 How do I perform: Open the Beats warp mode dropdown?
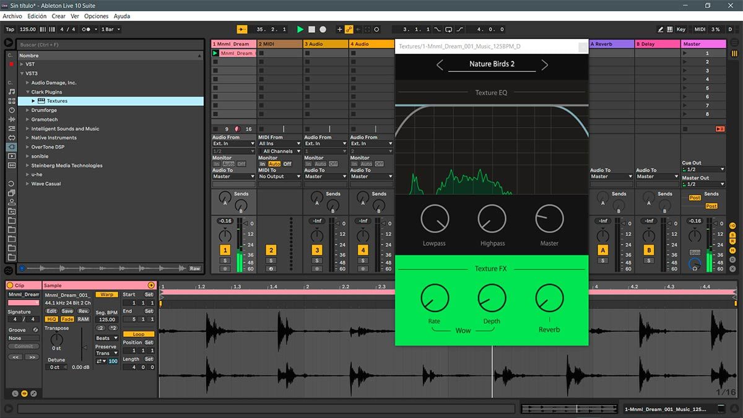106,338
